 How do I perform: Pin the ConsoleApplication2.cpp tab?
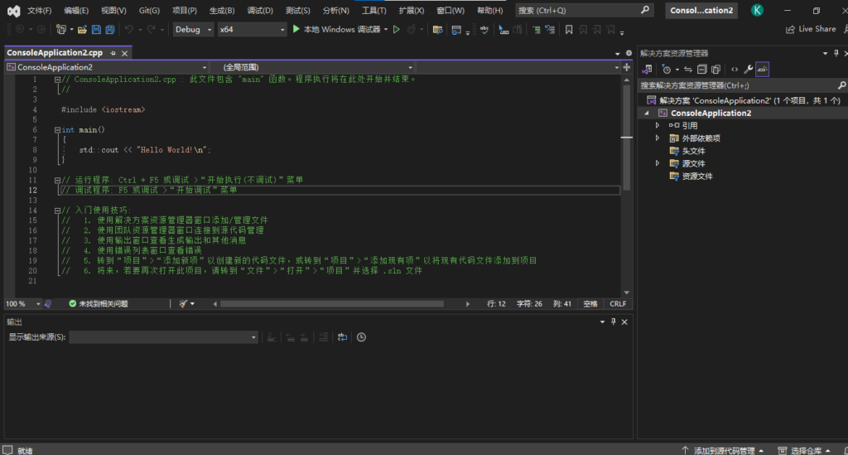[111, 53]
